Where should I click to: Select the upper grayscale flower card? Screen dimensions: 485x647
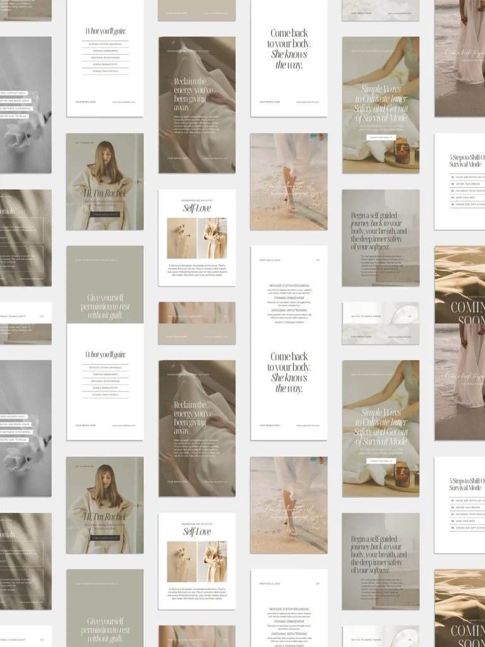(x=25, y=105)
